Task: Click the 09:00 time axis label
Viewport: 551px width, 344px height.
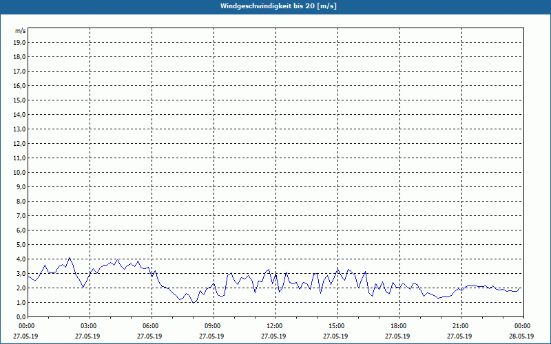Action: tap(214, 326)
